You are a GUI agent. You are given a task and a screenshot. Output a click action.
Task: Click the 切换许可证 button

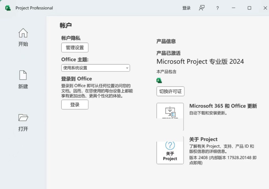coord(170,91)
